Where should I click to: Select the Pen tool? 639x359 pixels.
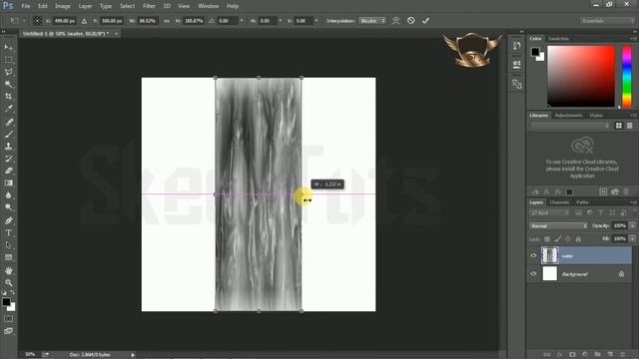[9, 220]
